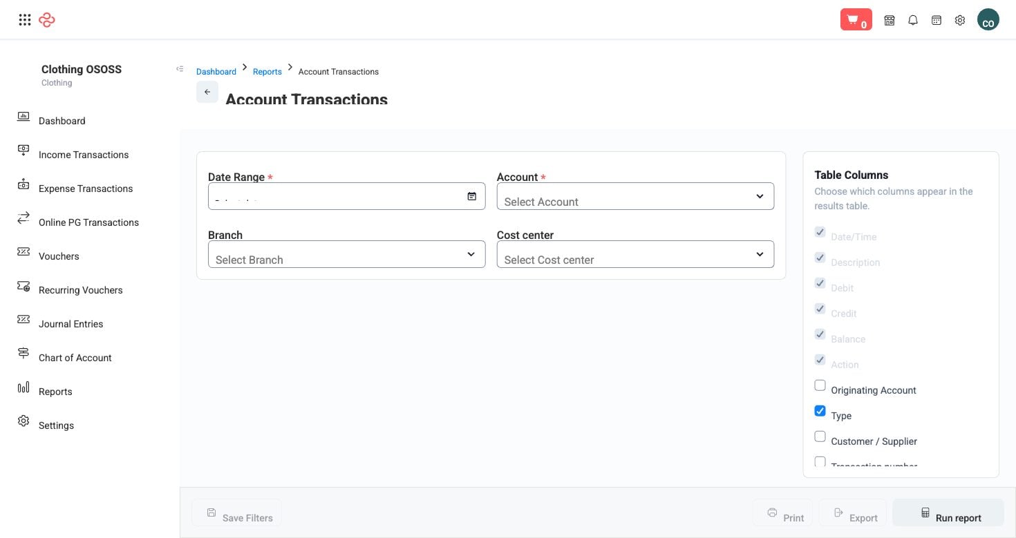Click the Run report button
The width and height of the screenshot is (1016, 538).
[948, 513]
